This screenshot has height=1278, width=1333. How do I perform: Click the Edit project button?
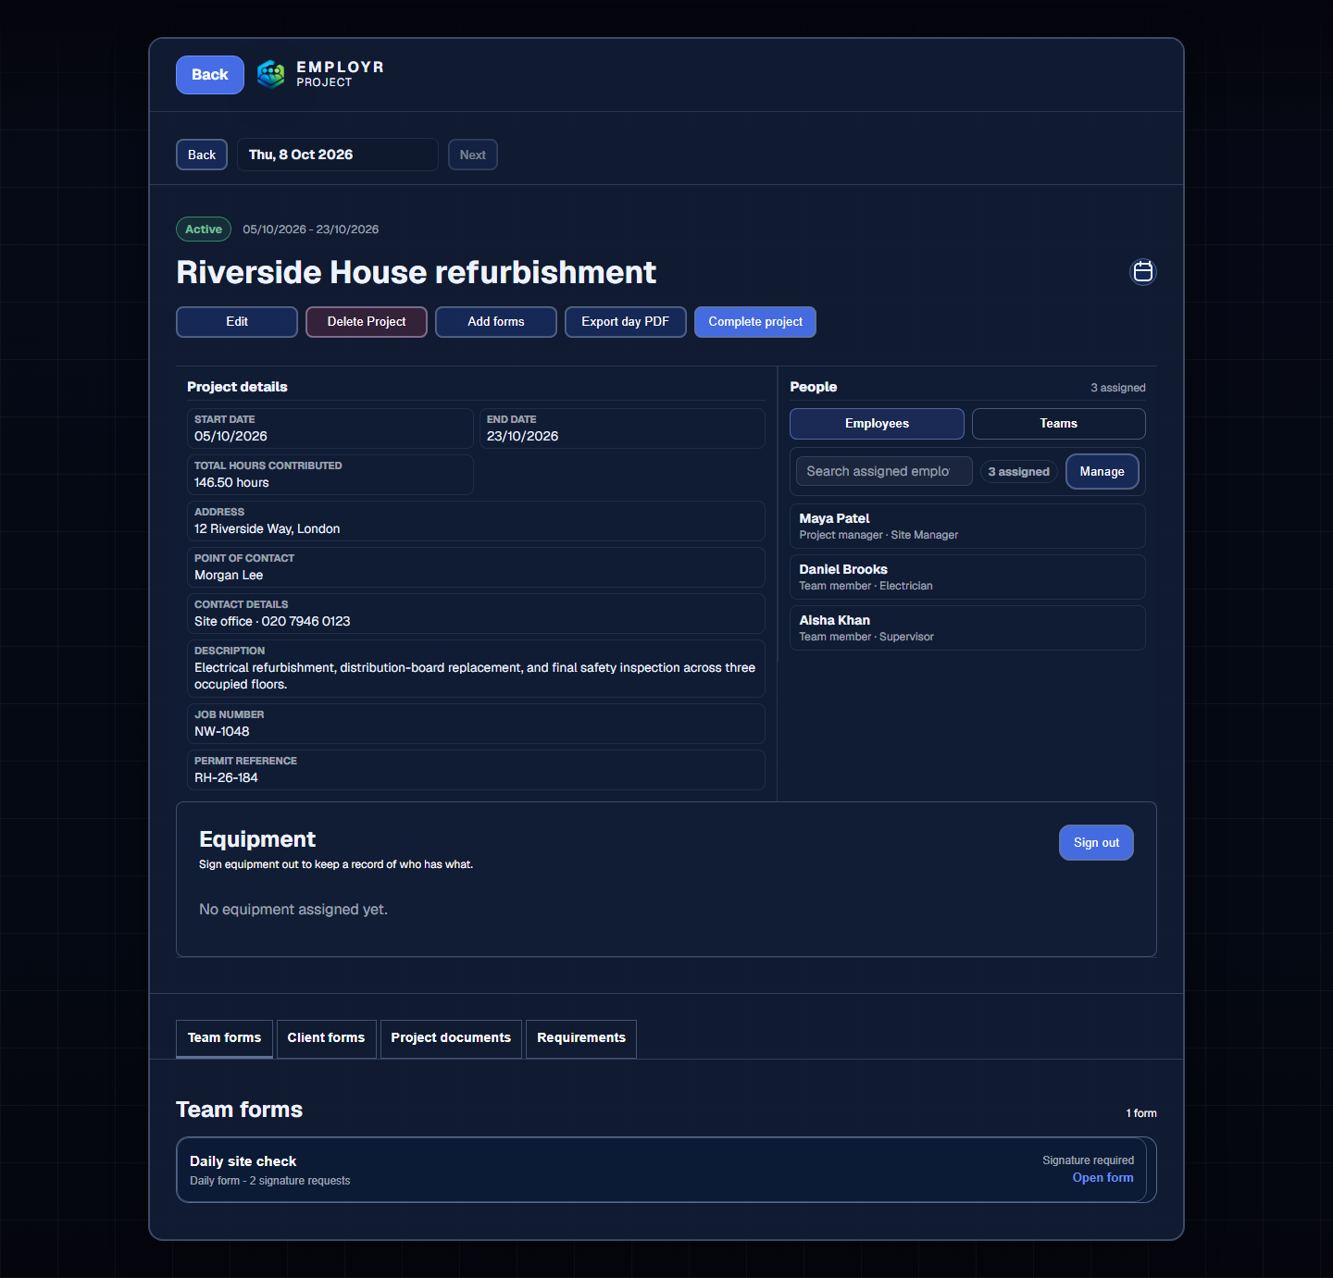pyautogui.click(x=237, y=322)
